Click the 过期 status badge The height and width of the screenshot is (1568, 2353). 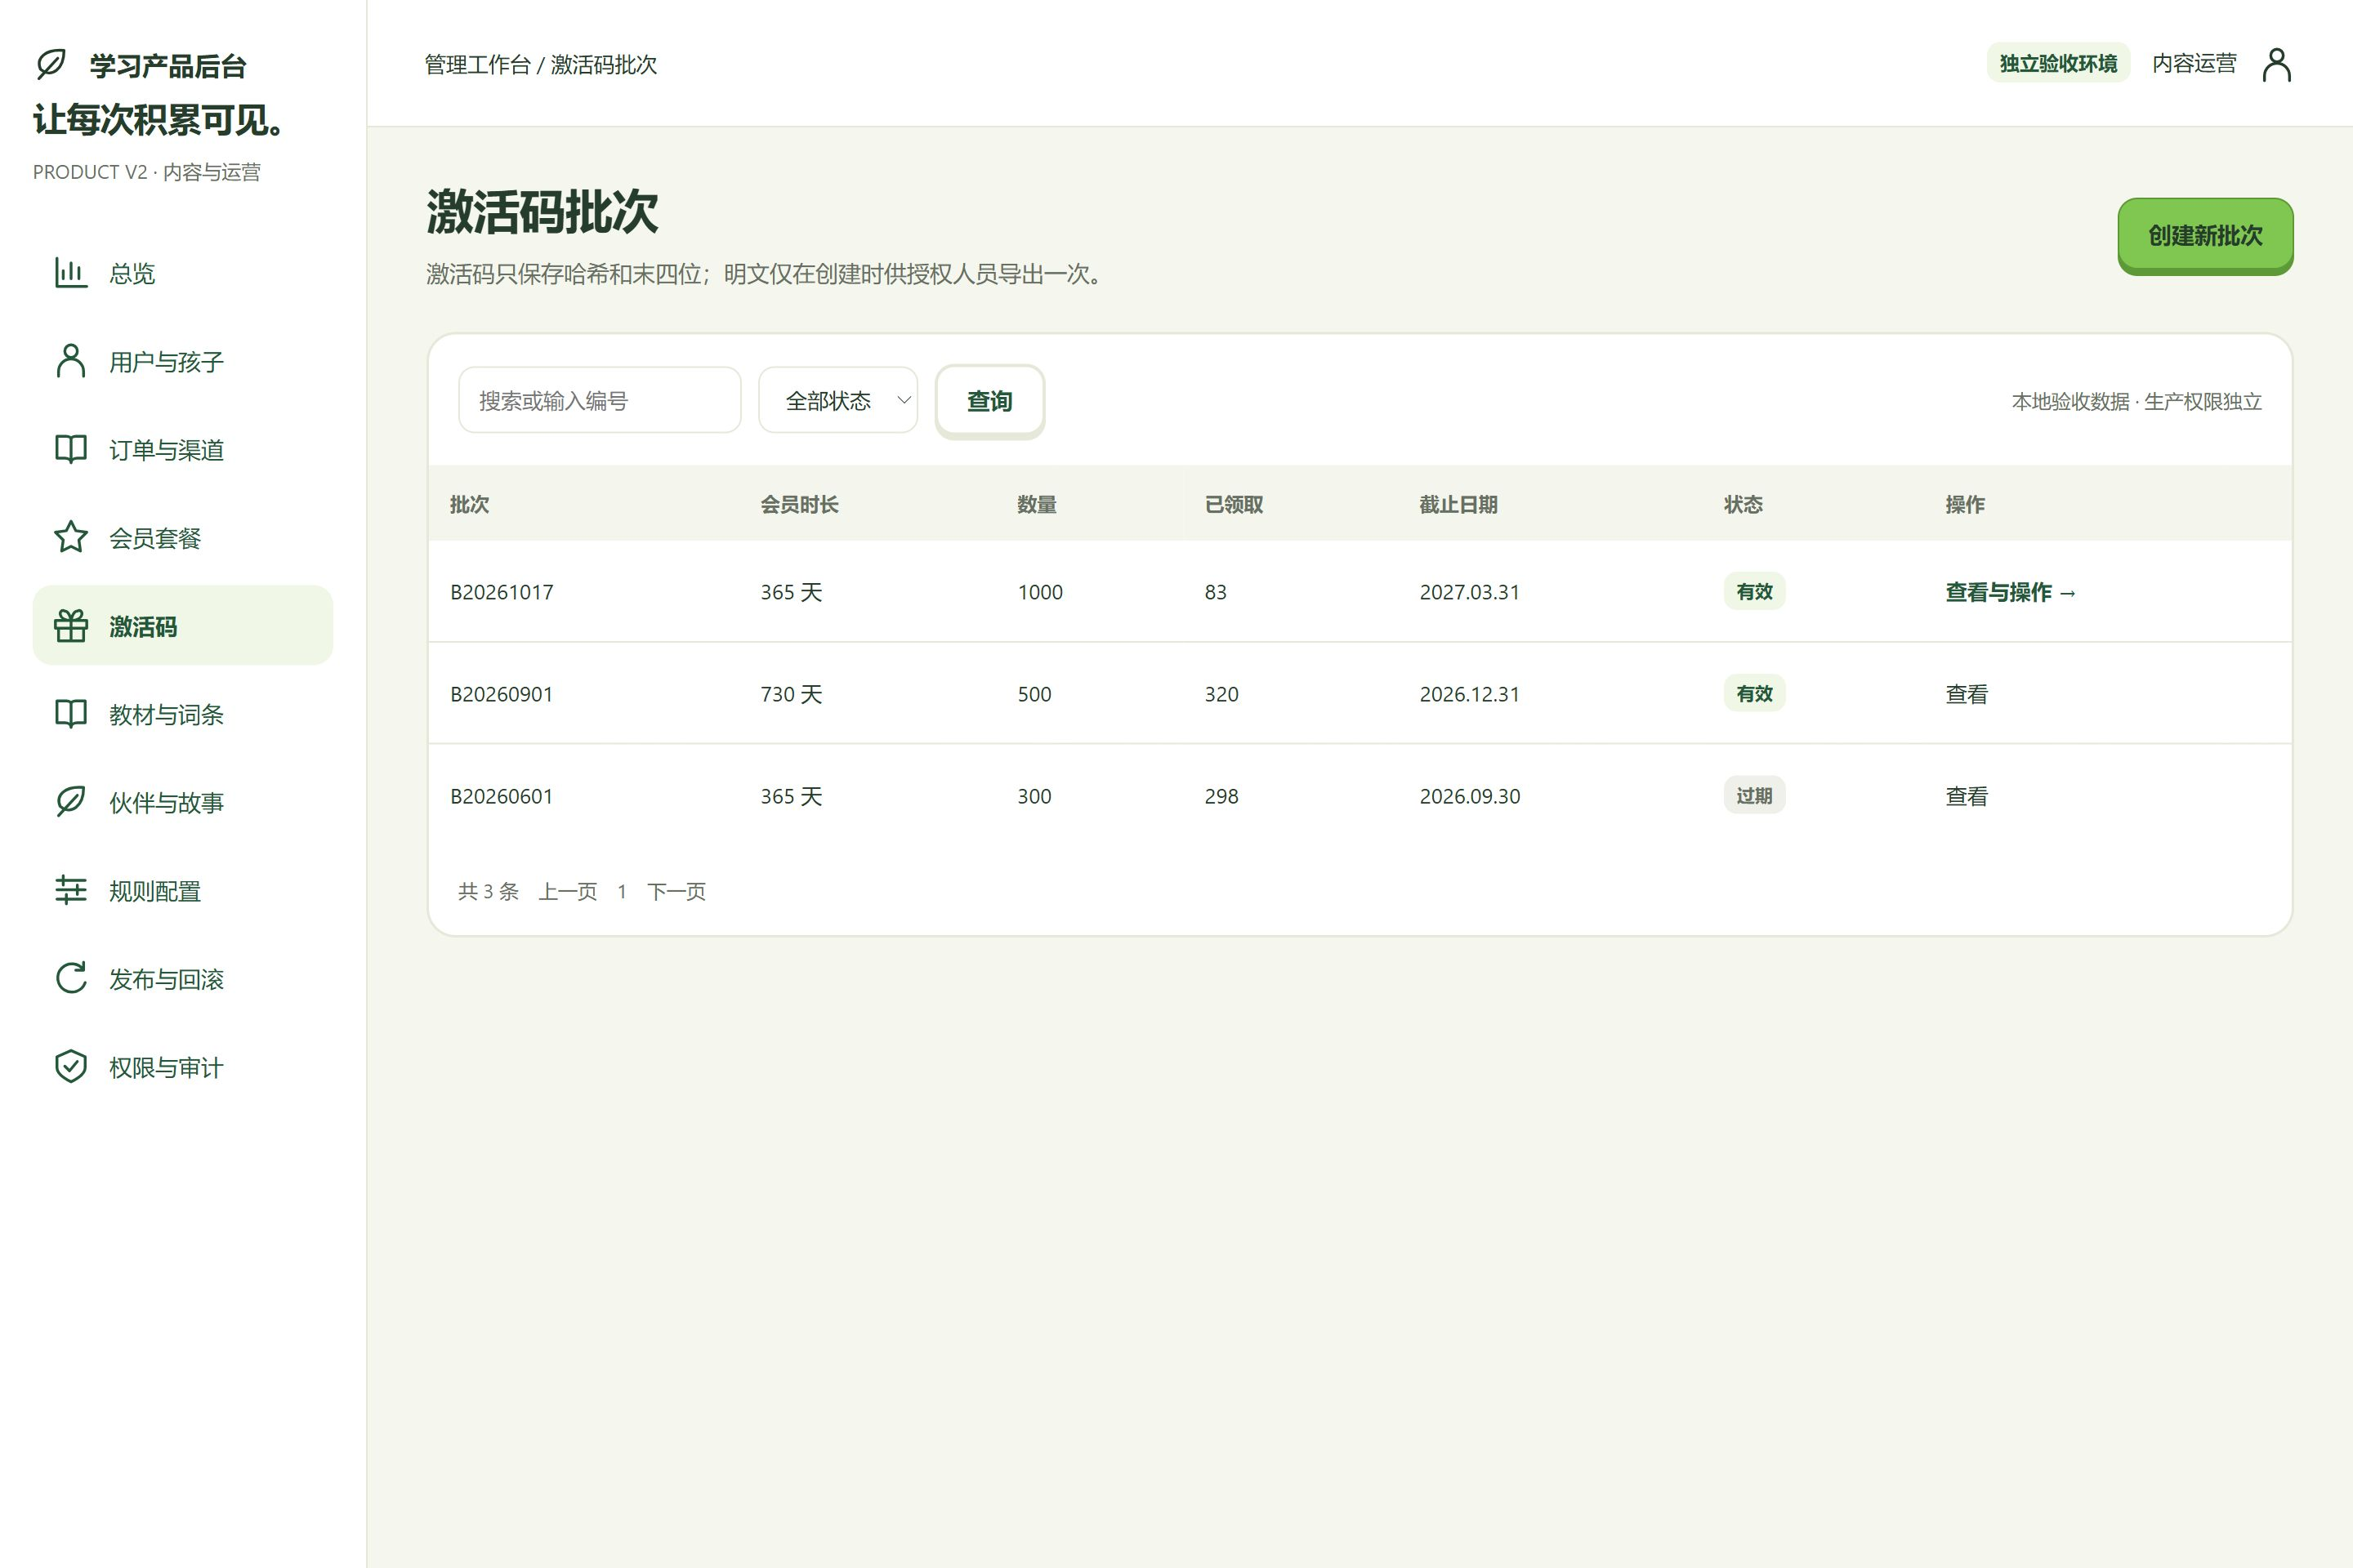1754,795
